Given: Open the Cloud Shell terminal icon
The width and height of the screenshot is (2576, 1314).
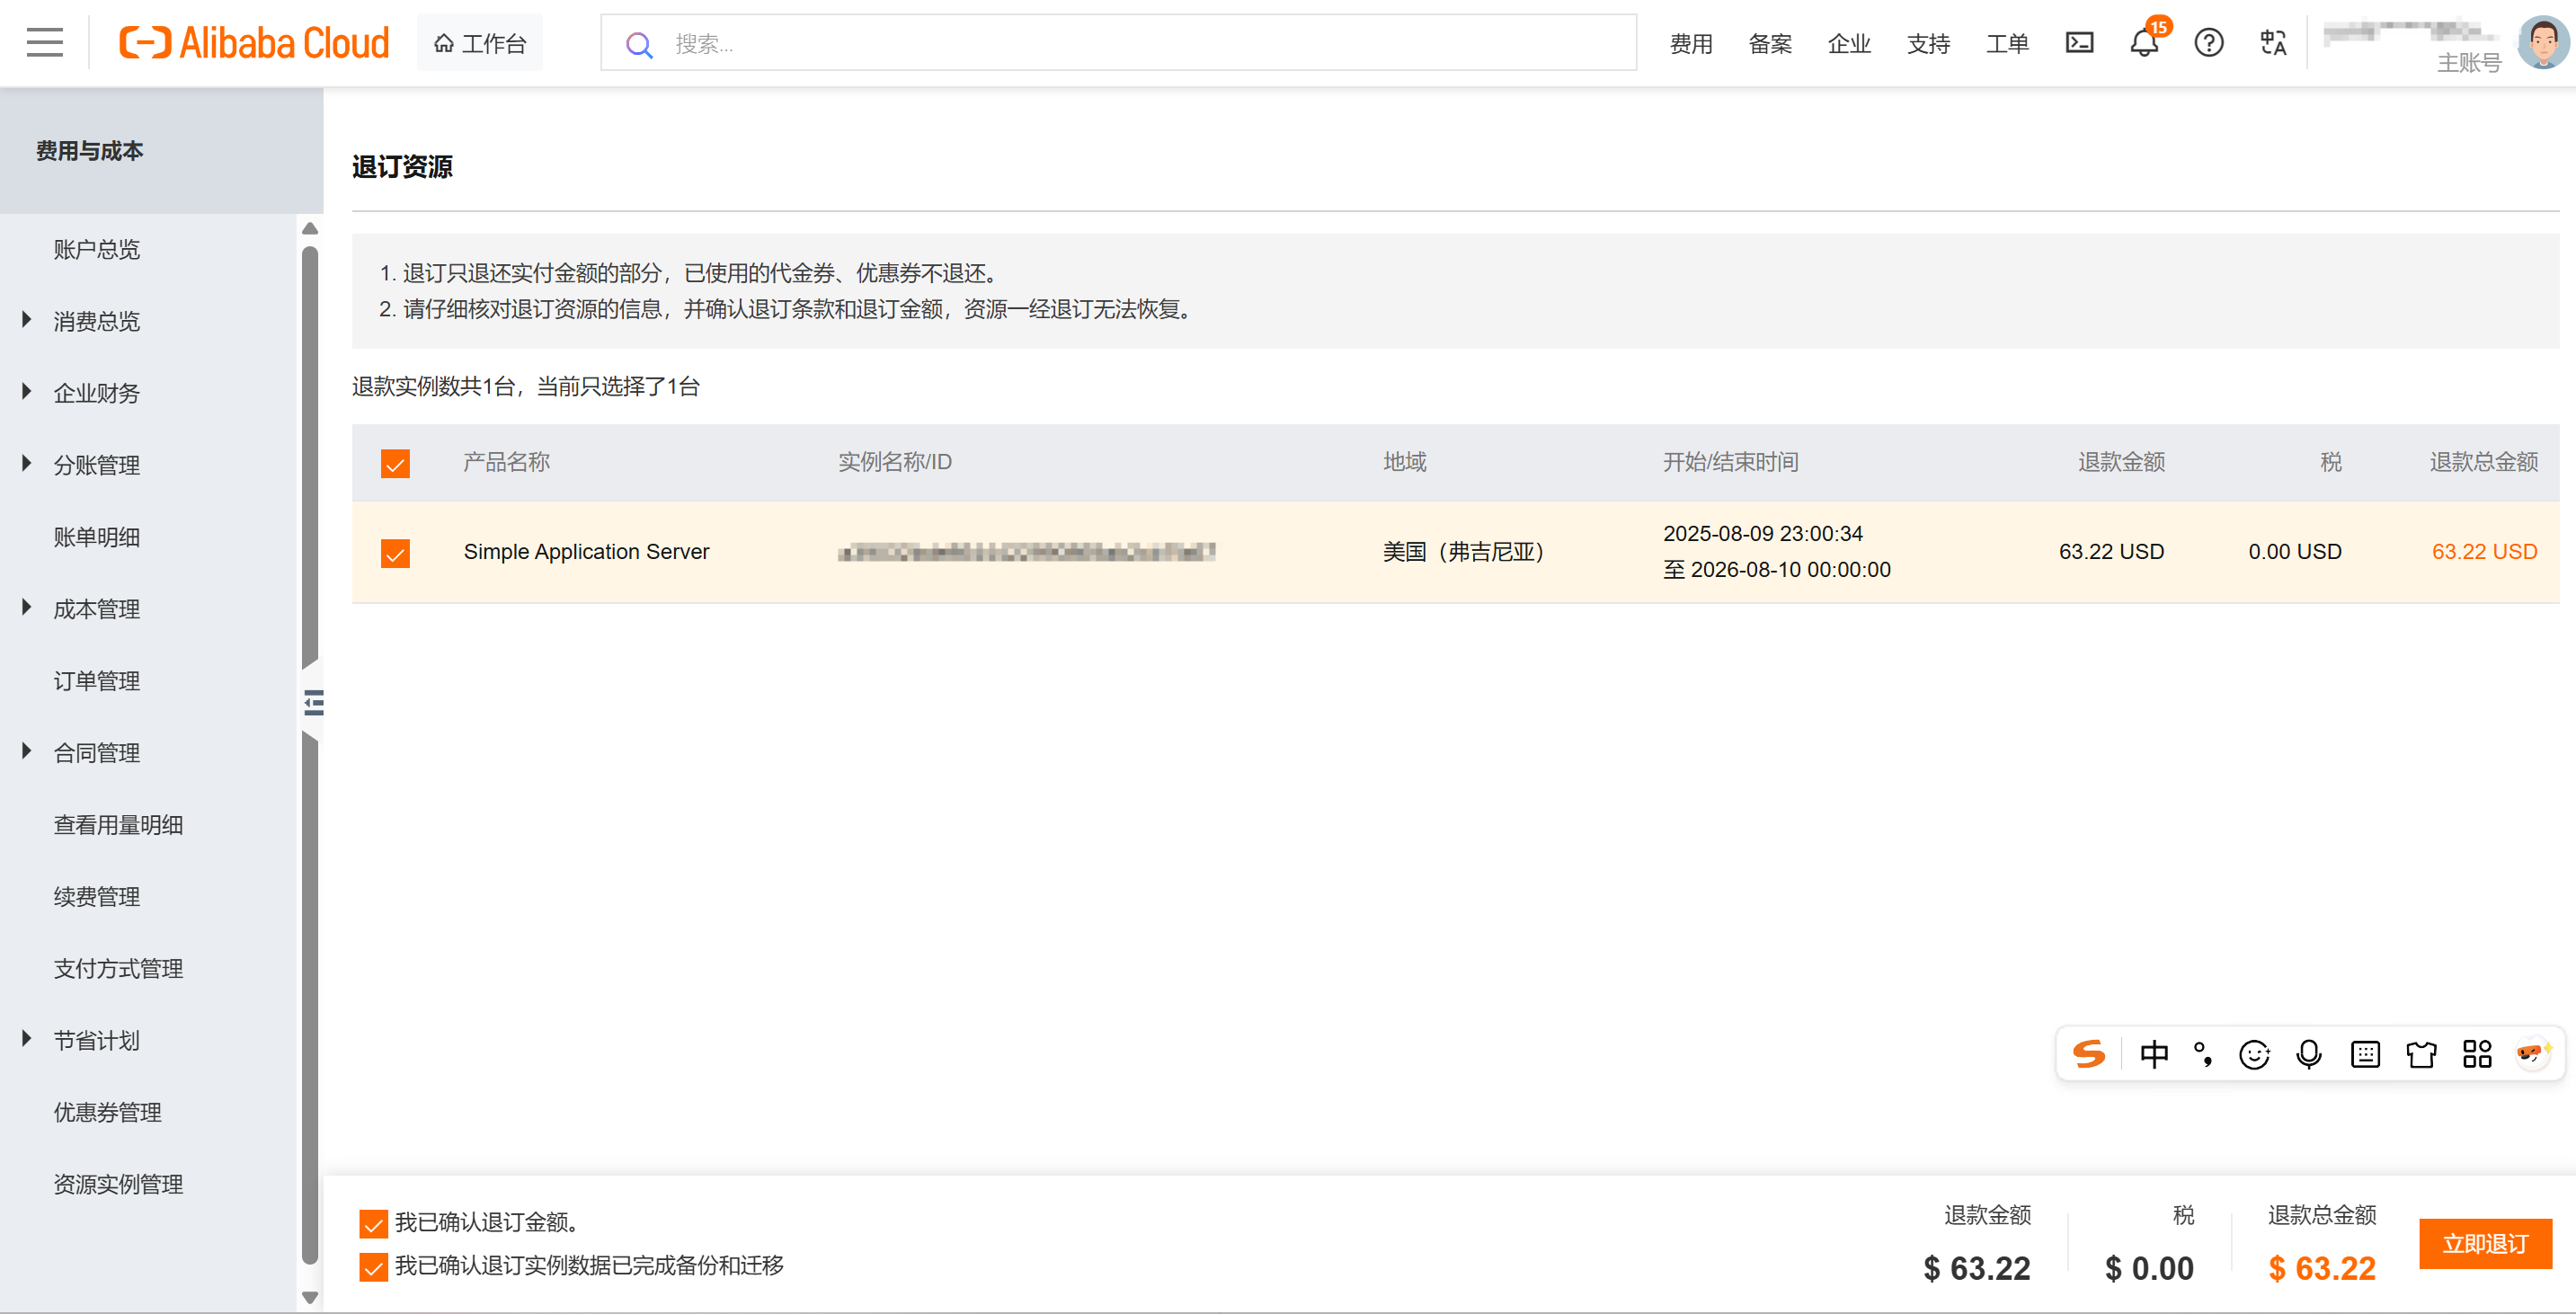Looking at the screenshot, I should (2079, 43).
